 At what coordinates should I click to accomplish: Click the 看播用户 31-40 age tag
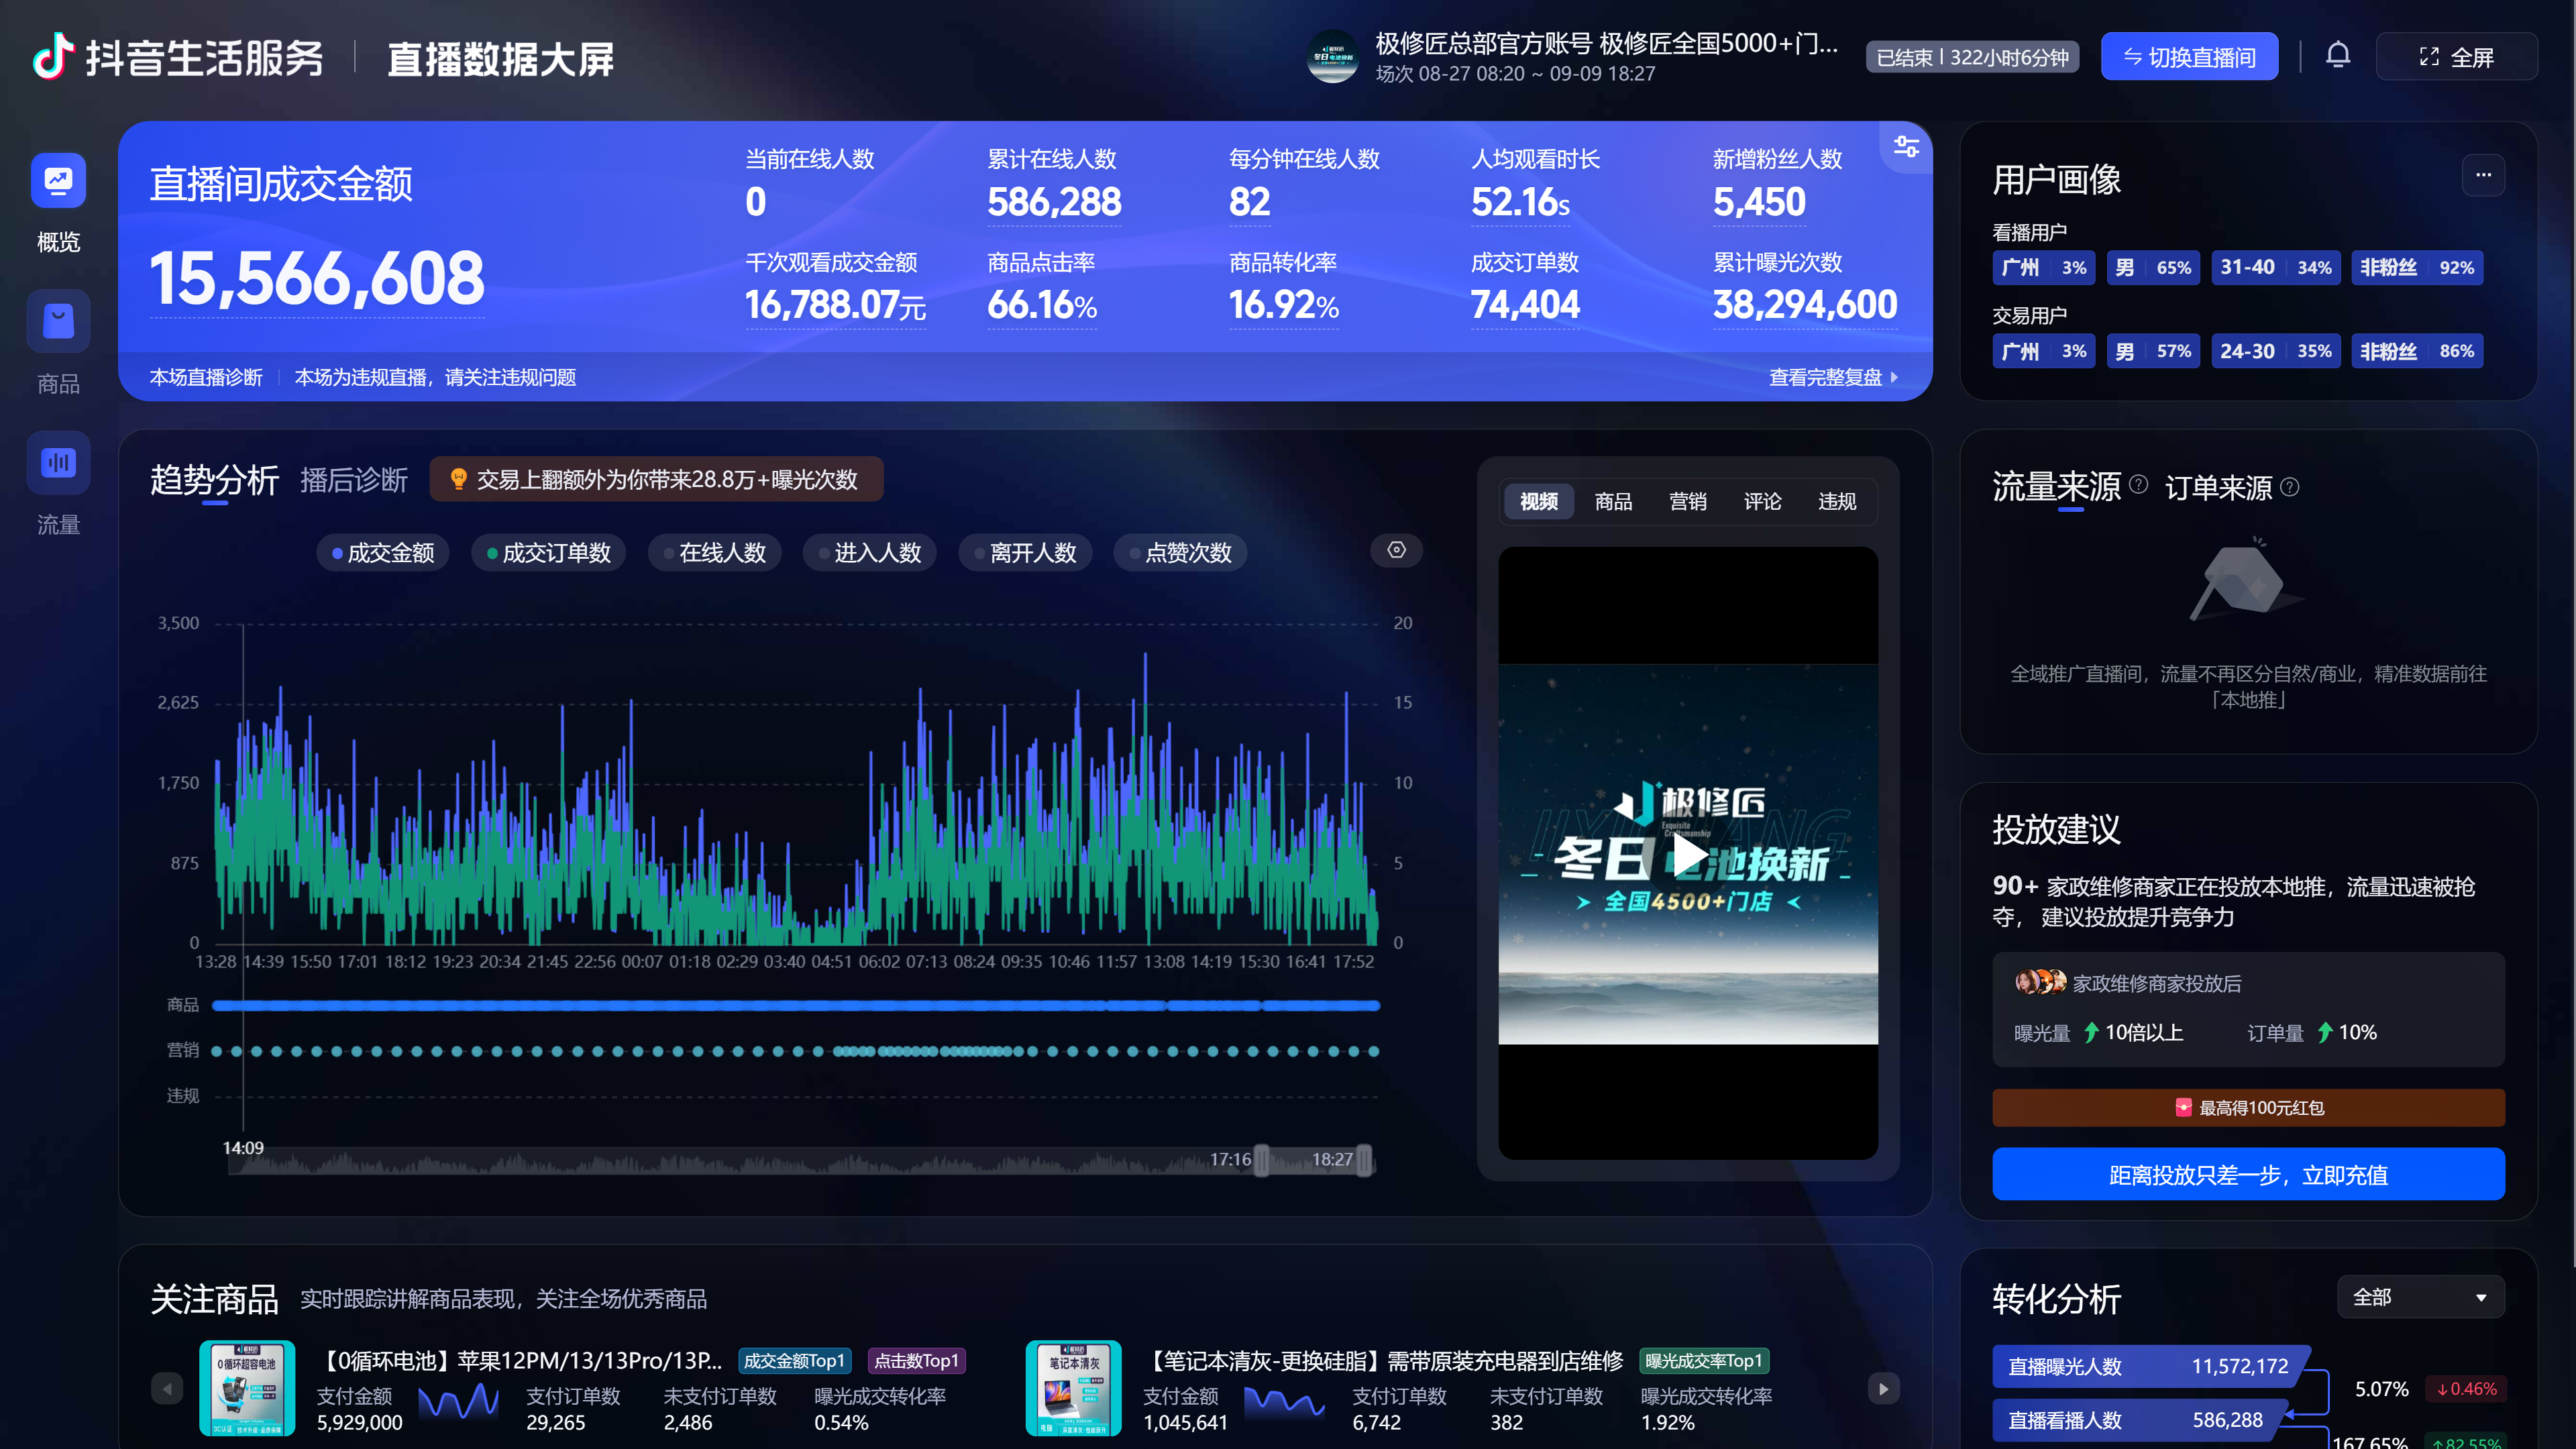[2275, 267]
